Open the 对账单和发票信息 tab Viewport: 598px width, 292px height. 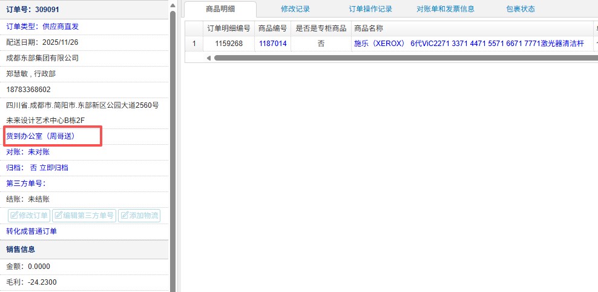445,9
